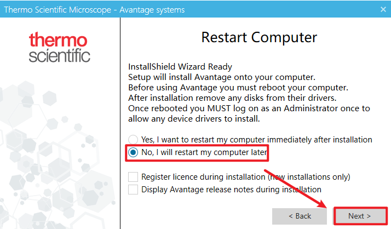Click the Next button
This screenshot has height=229, width=391.
[x=359, y=216]
